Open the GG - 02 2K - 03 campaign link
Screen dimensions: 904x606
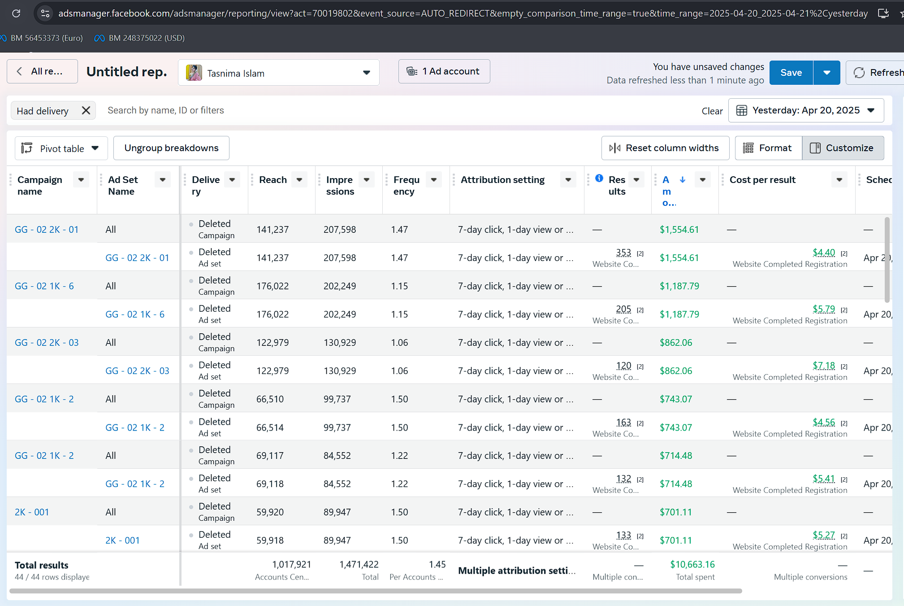(47, 343)
